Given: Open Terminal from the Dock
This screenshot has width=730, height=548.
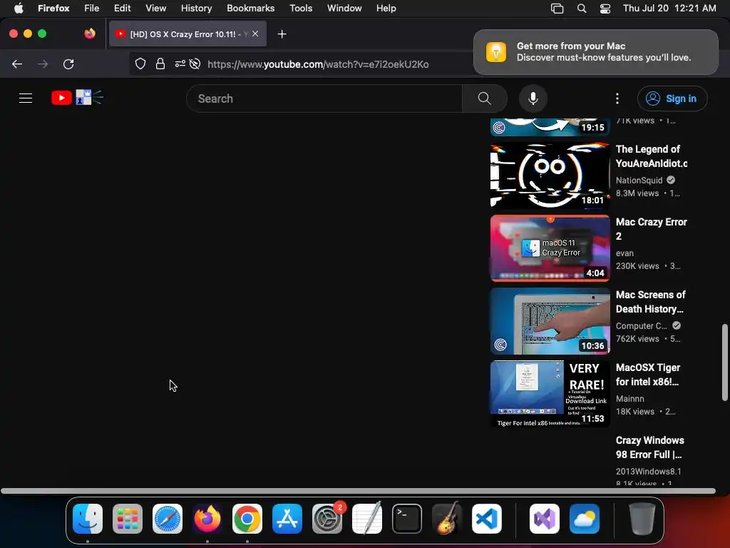Looking at the screenshot, I should [407, 519].
